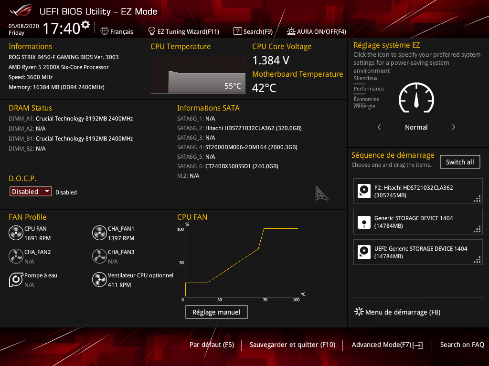Click the 1.384 V core voltage value
Viewport: 489px width, 366px height.
271,61
